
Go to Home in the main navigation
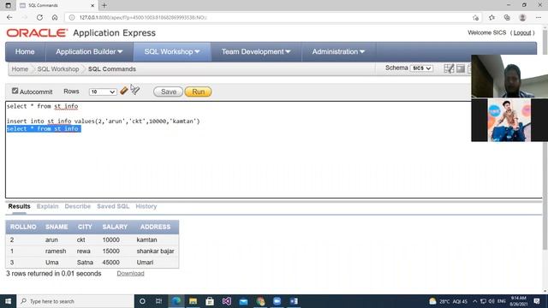click(25, 51)
